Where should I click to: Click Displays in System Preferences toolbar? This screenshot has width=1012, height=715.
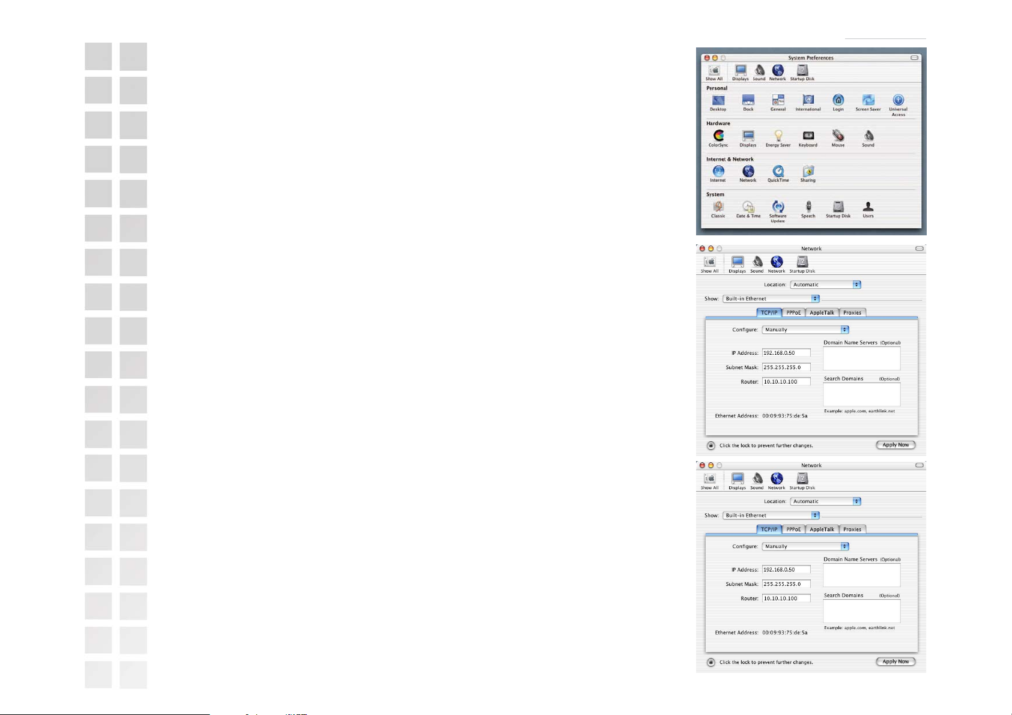(741, 73)
